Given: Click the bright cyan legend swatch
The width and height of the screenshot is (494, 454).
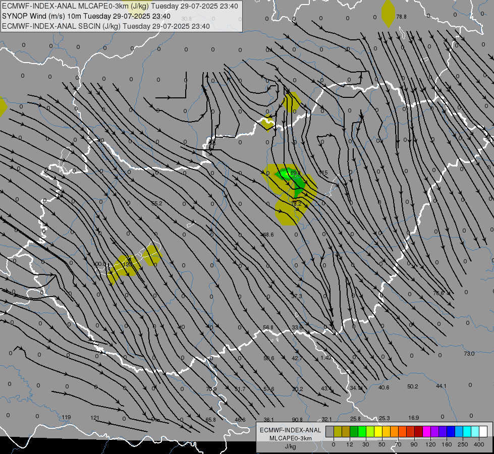Looking at the screenshot, I should (467, 432).
